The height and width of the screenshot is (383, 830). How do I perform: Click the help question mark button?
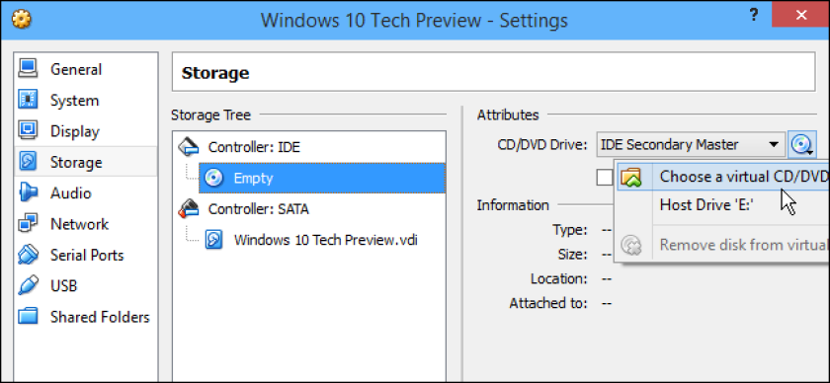[x=755, y=16]
